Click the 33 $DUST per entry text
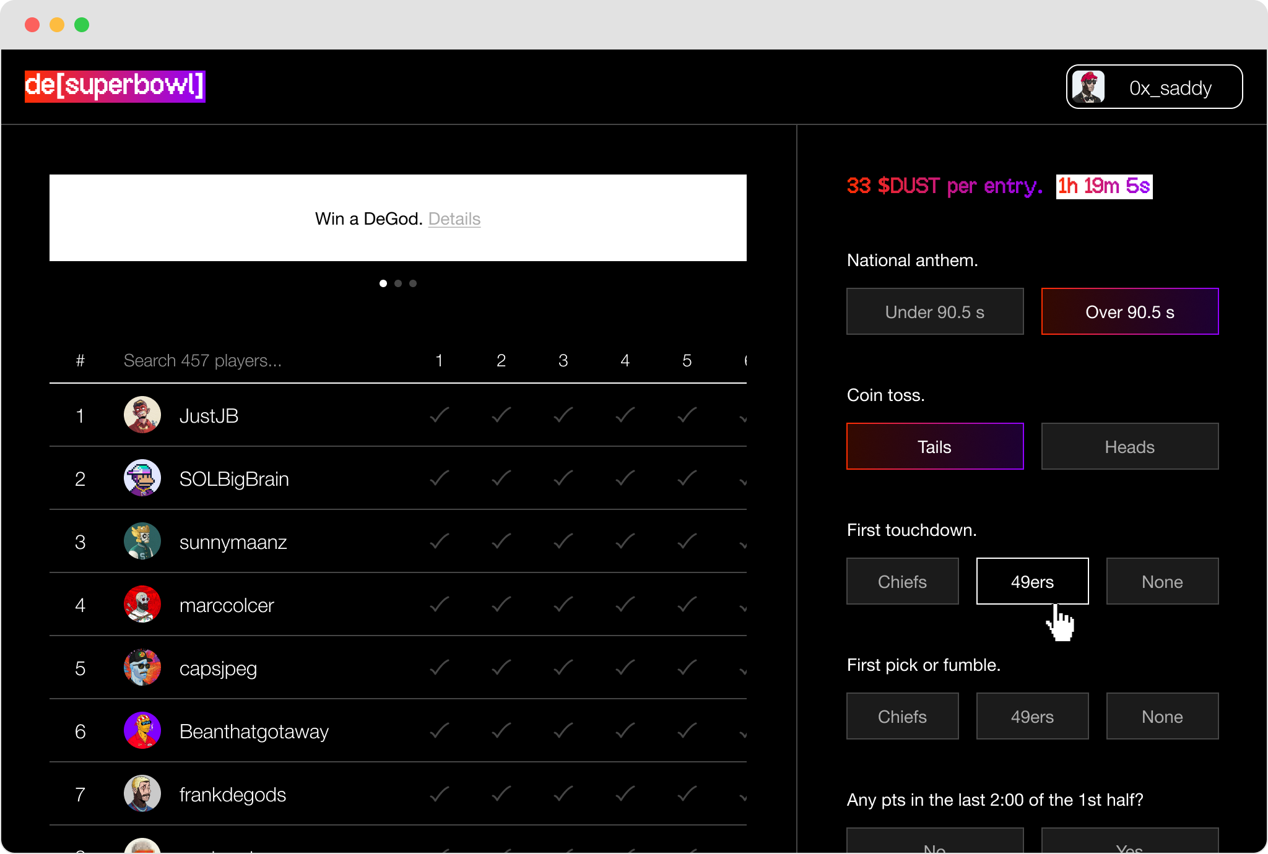The width and height of the screenshot is (1268, 854). [945, 186]
